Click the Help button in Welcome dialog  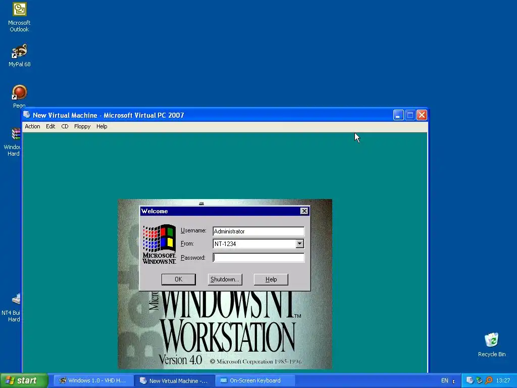[x=271, y=279]
